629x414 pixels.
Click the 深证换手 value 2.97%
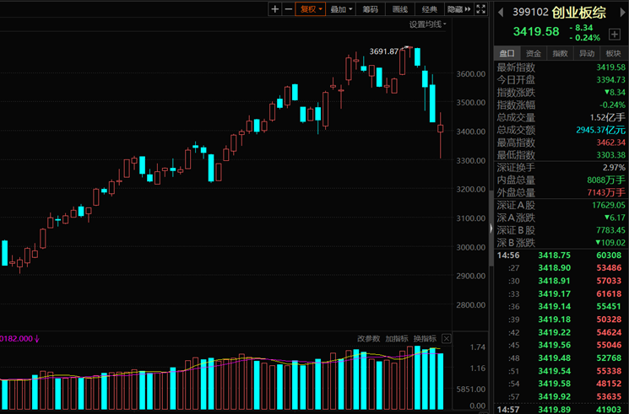click(614, 168)
